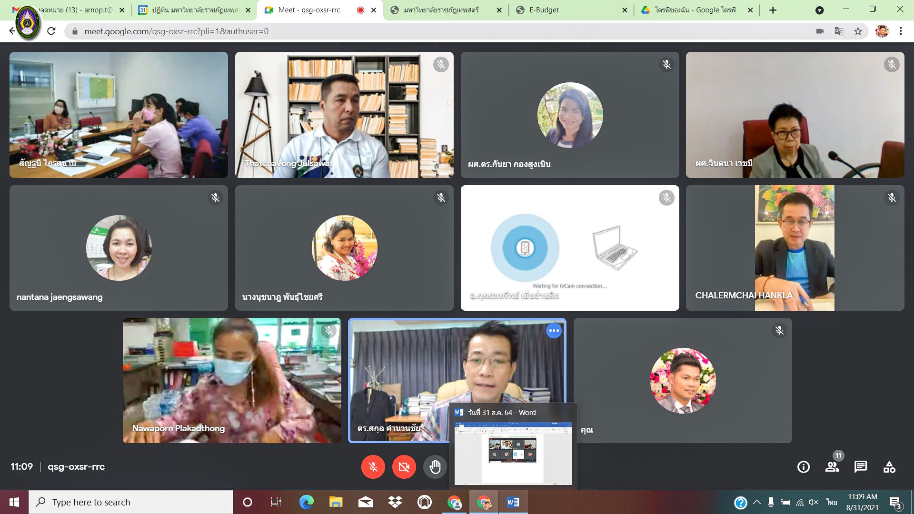
Task: Turn on camera with red video button
Action: 404,467
